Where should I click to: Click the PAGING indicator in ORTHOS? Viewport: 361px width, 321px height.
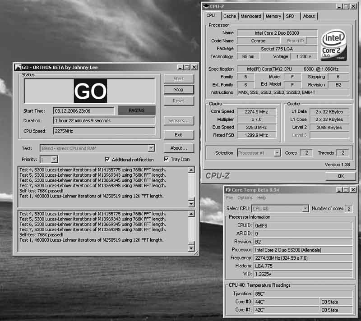coord(137,110)
